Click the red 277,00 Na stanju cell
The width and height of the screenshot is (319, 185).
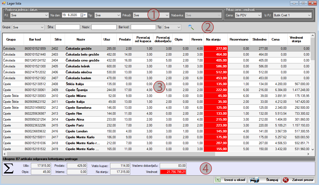[x=216, y=49]
